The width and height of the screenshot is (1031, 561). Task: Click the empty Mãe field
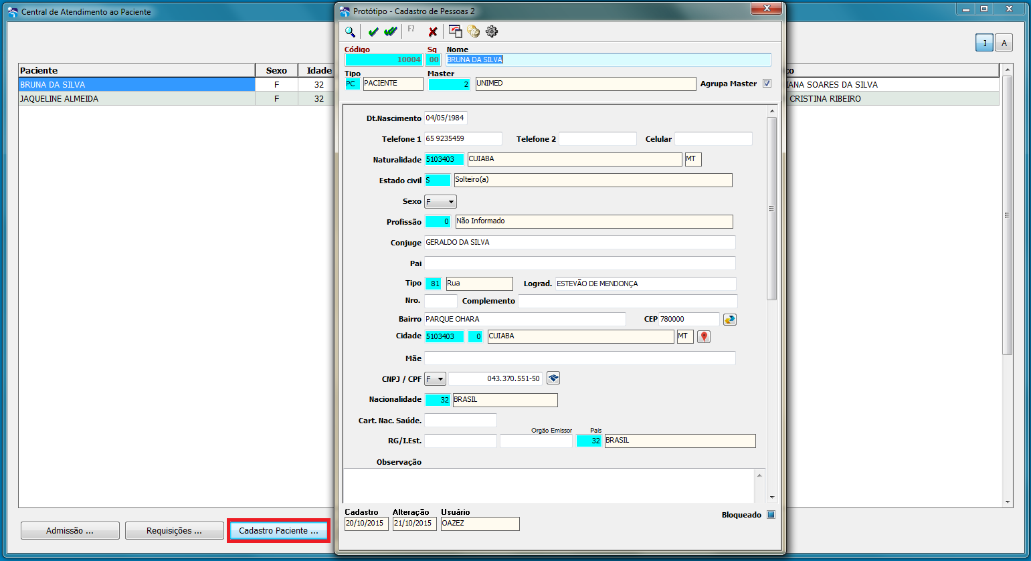(580, 358)
